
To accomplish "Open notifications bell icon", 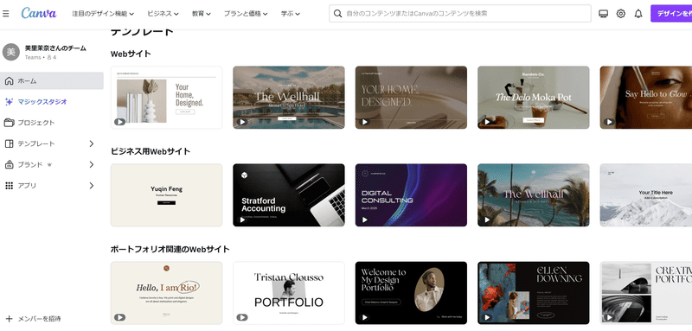I will [638, 14].
